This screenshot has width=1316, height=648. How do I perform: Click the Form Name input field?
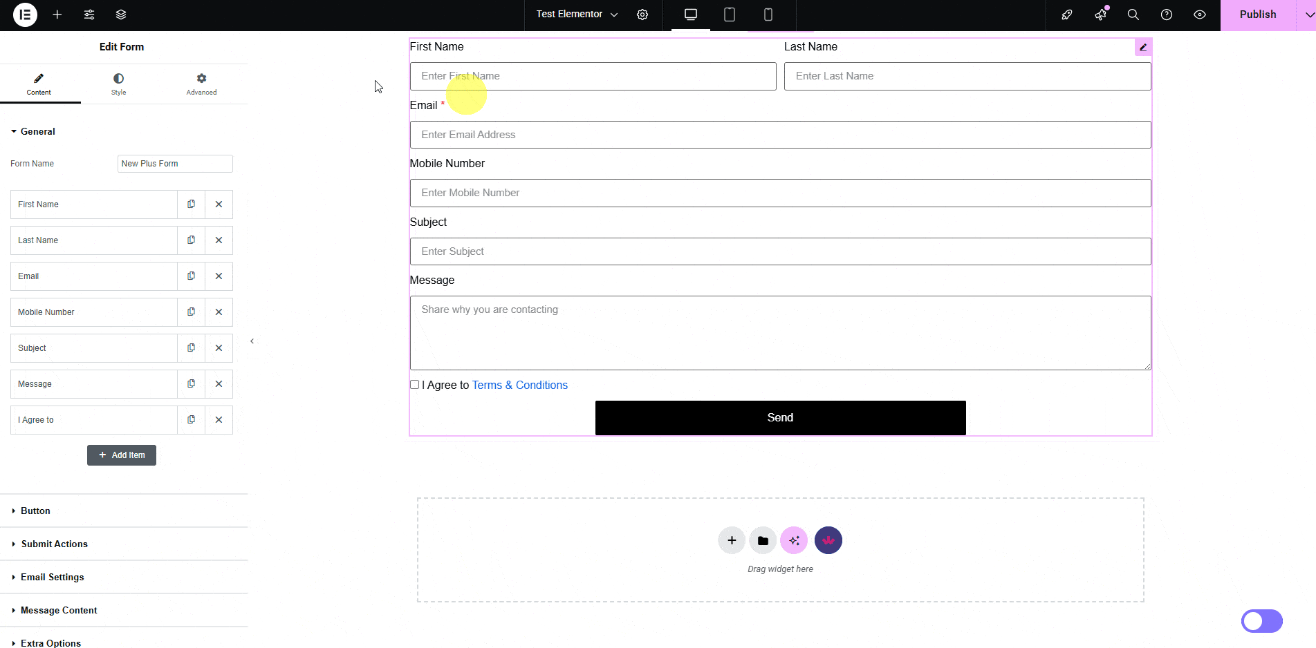coord(175,164)
